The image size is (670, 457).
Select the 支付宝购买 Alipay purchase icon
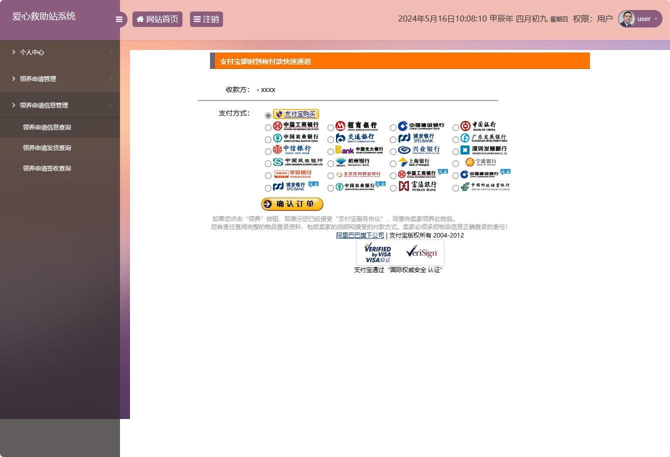[295, 114]
